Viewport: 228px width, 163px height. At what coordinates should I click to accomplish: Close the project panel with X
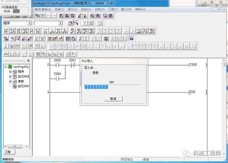click(28, 60)
